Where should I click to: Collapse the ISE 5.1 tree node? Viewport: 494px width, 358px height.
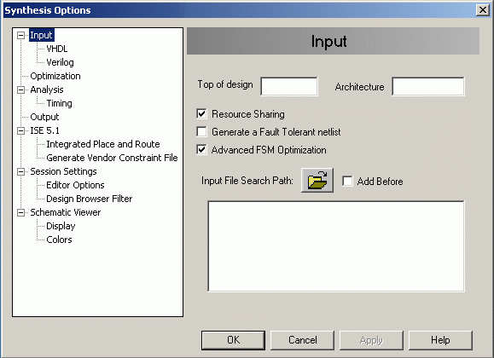pyautogui.click(x=20, y=130)
